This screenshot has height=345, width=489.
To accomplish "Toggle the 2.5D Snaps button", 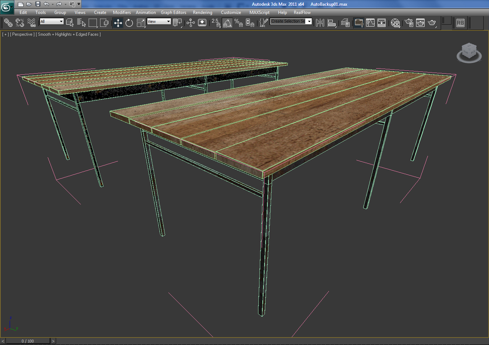I will pos(216,23).
